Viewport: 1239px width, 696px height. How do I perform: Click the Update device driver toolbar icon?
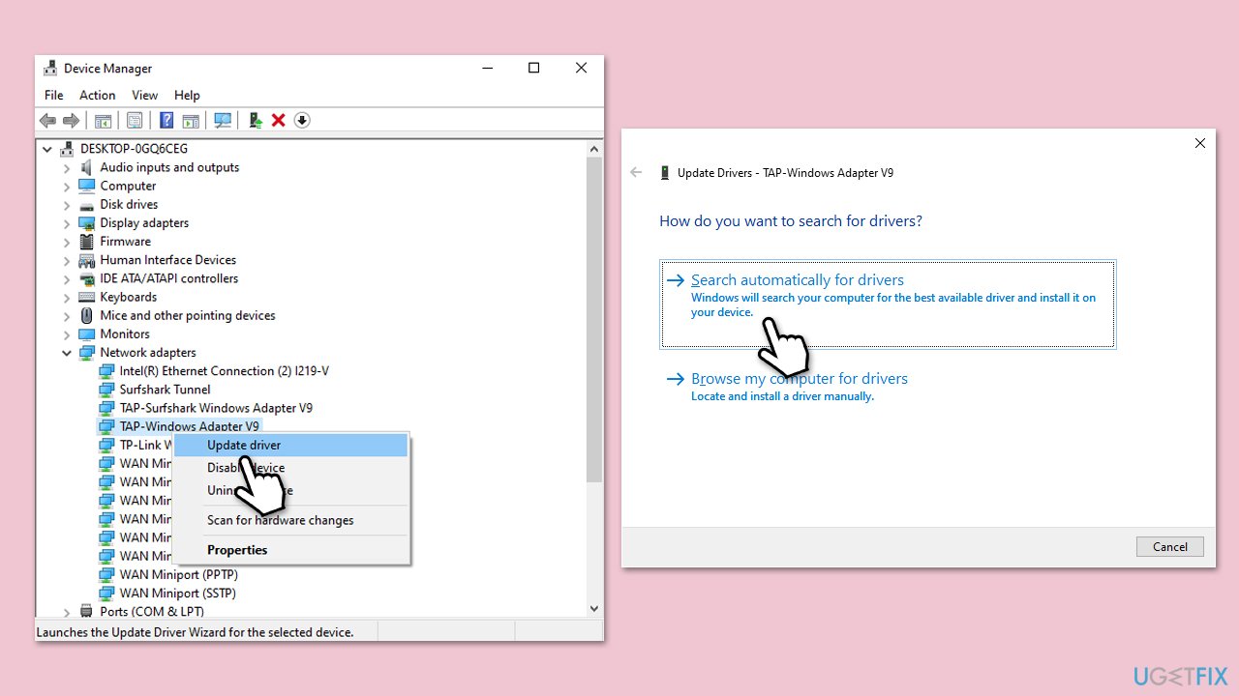[256, 120]
